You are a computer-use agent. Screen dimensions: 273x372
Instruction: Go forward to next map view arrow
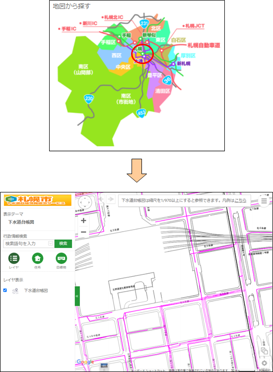tap(110, 199)
